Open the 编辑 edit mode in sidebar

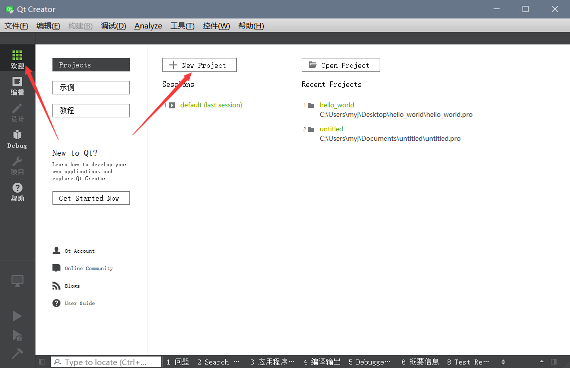tap(17, 86)
